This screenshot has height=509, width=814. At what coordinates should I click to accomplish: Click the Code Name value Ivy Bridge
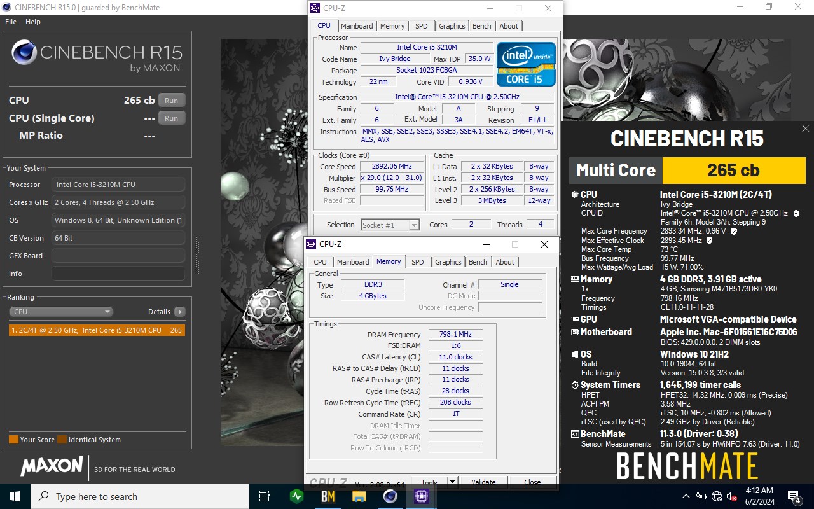[x=394, y=59]
